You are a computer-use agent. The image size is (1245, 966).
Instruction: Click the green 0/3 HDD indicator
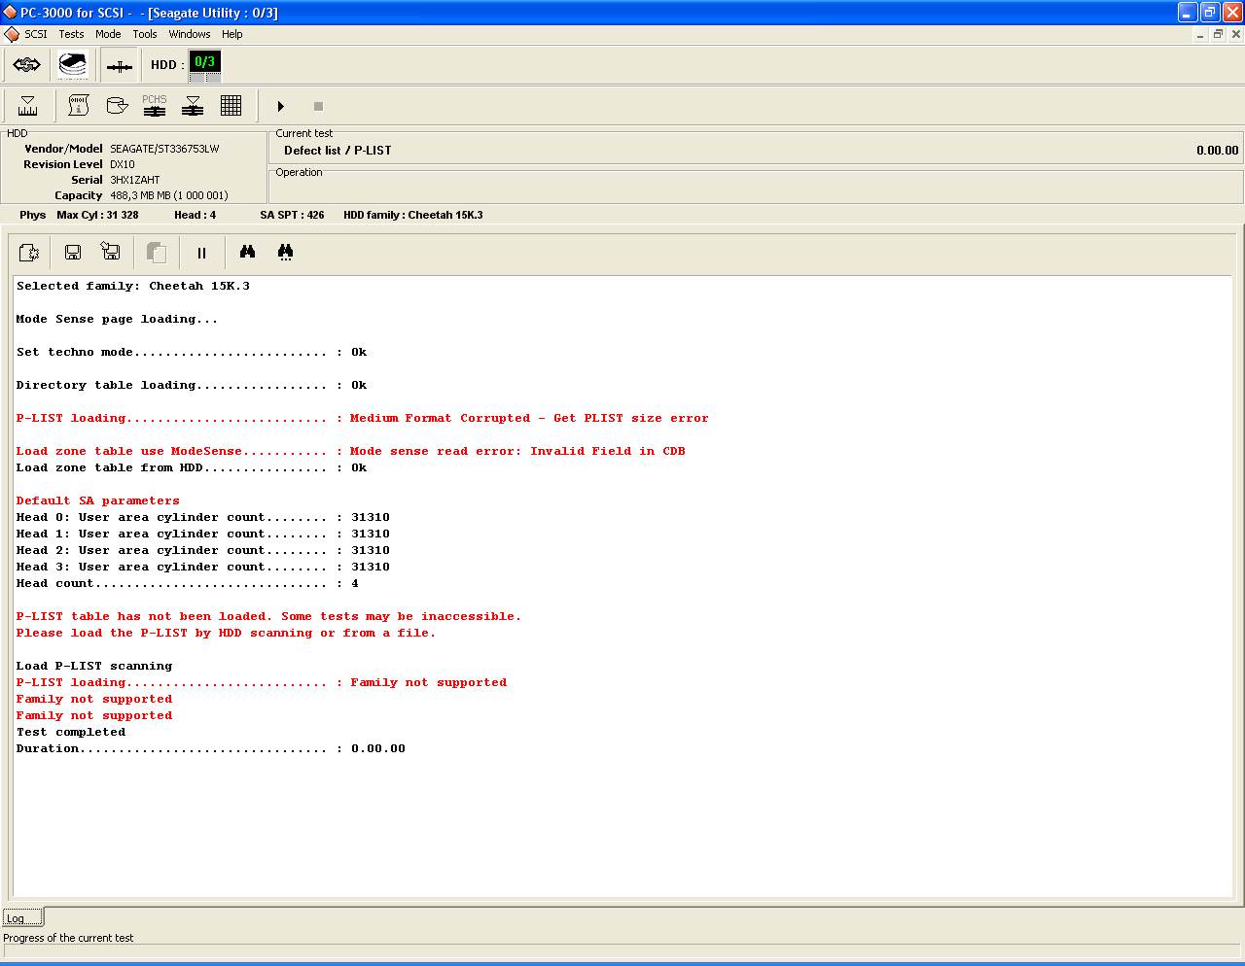pos(204,62)
